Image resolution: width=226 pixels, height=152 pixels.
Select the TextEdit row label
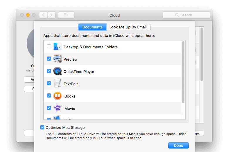71,84
